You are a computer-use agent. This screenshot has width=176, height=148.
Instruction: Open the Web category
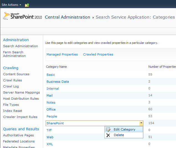click(50, 137)
